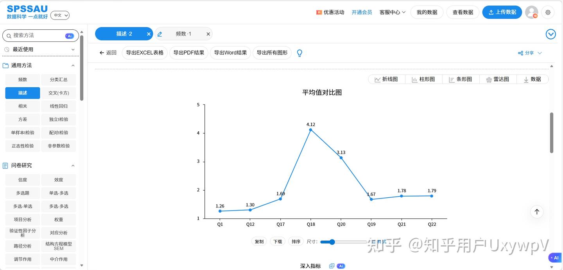
Task: Expand the 分享 dropdown
Action: (530, 53)
